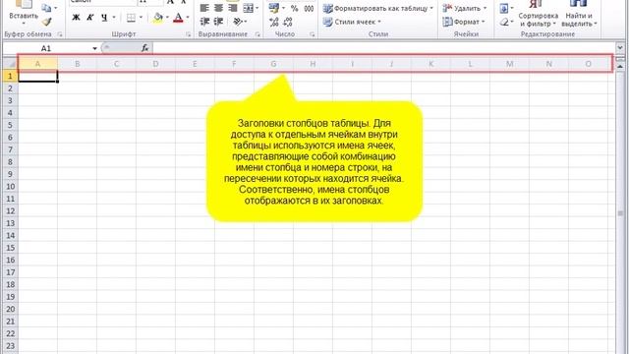The height and width of the screenshot is (354, 629).
Task: Click the Fill down icon in Редактирование
Action: 504,8
